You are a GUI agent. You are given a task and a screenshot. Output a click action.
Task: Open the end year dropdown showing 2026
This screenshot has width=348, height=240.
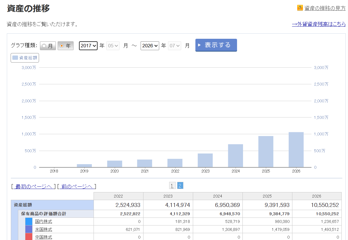[150, 46]
